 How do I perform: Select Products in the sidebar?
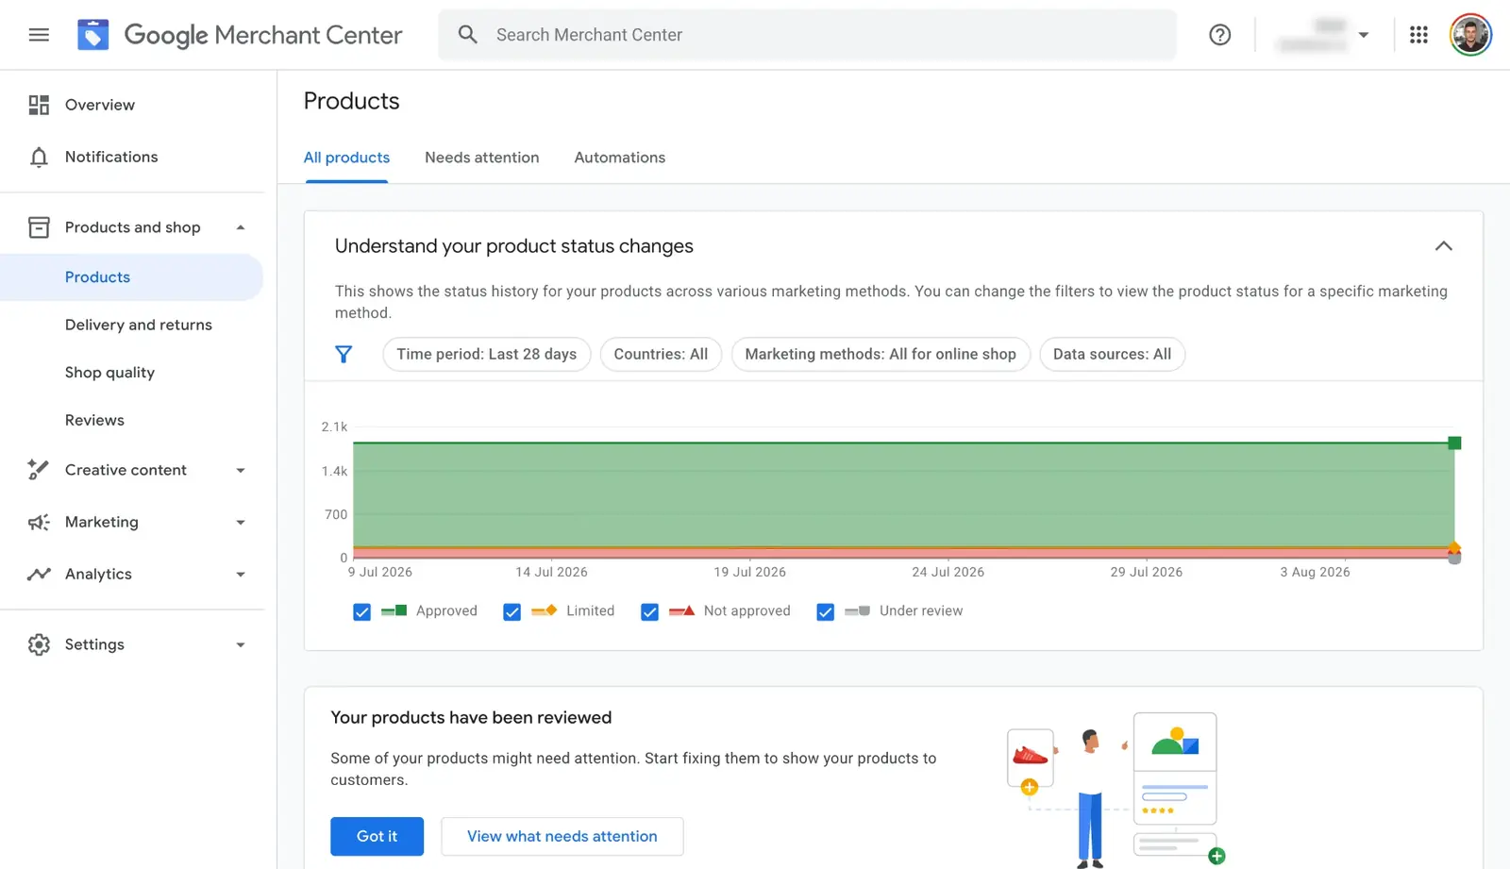[132, 277]
